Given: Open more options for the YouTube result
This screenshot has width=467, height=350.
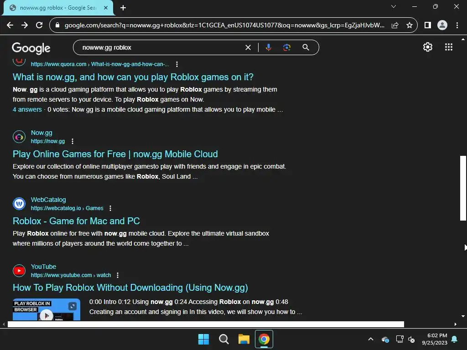Looking at the screenshot, I should tap(118, 275).
